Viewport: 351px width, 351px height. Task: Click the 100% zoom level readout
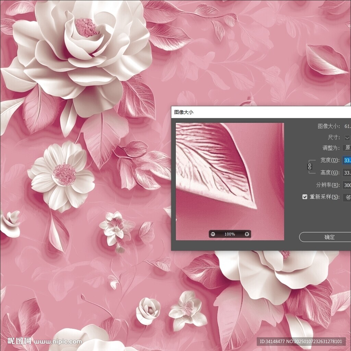230,234
